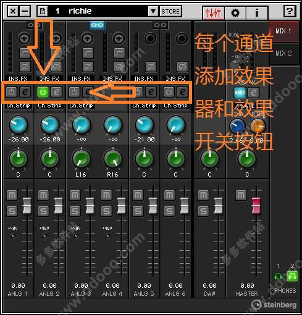The width and height of the screenshot is (302, 315).
Task: Open Ch.Strip effect selector on ANLG 1
Action: click(x=18, y=106)
